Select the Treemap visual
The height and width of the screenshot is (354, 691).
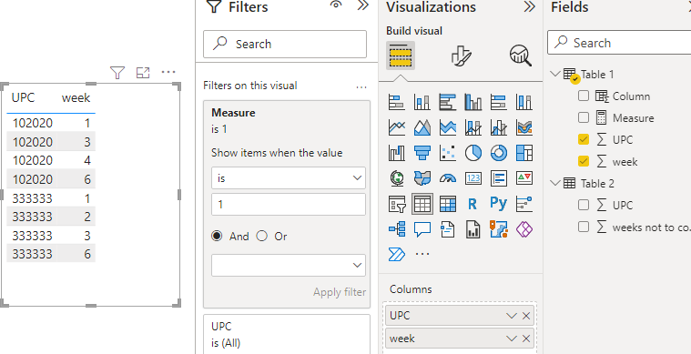pyautogui.click(x=524, y=153)
